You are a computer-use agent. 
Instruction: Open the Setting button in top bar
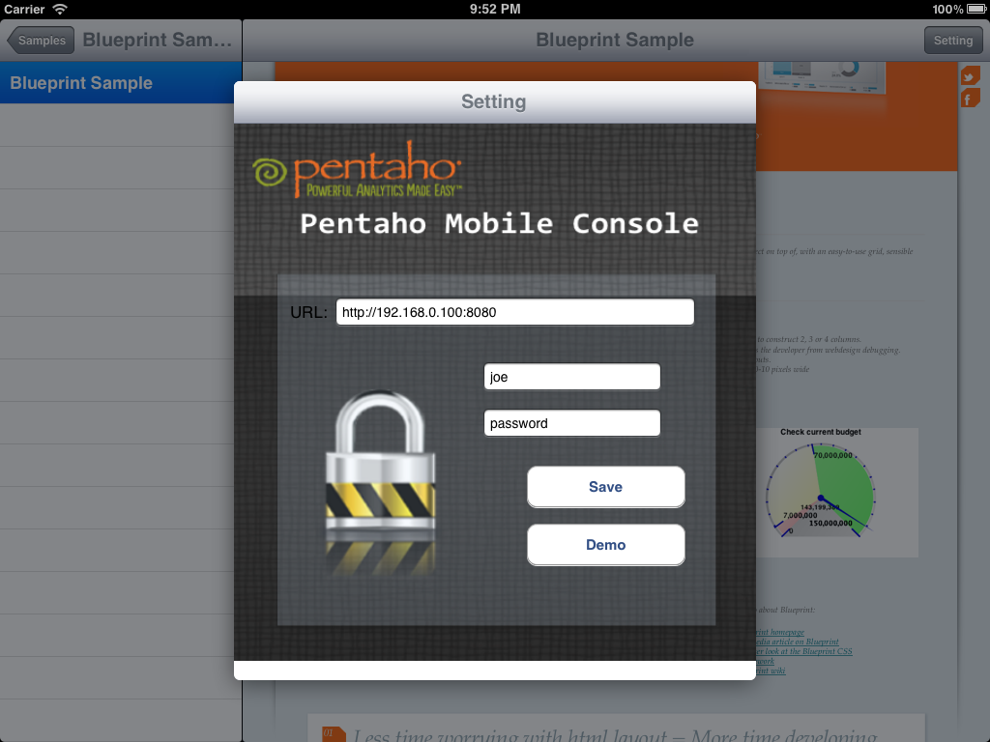[952, 41]
